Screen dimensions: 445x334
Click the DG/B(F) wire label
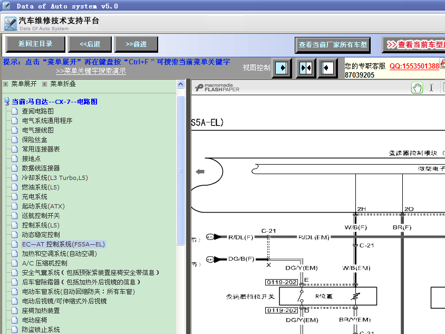(x=241, y=259)
